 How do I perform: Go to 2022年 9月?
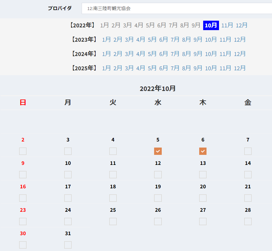tap(196, 25)
